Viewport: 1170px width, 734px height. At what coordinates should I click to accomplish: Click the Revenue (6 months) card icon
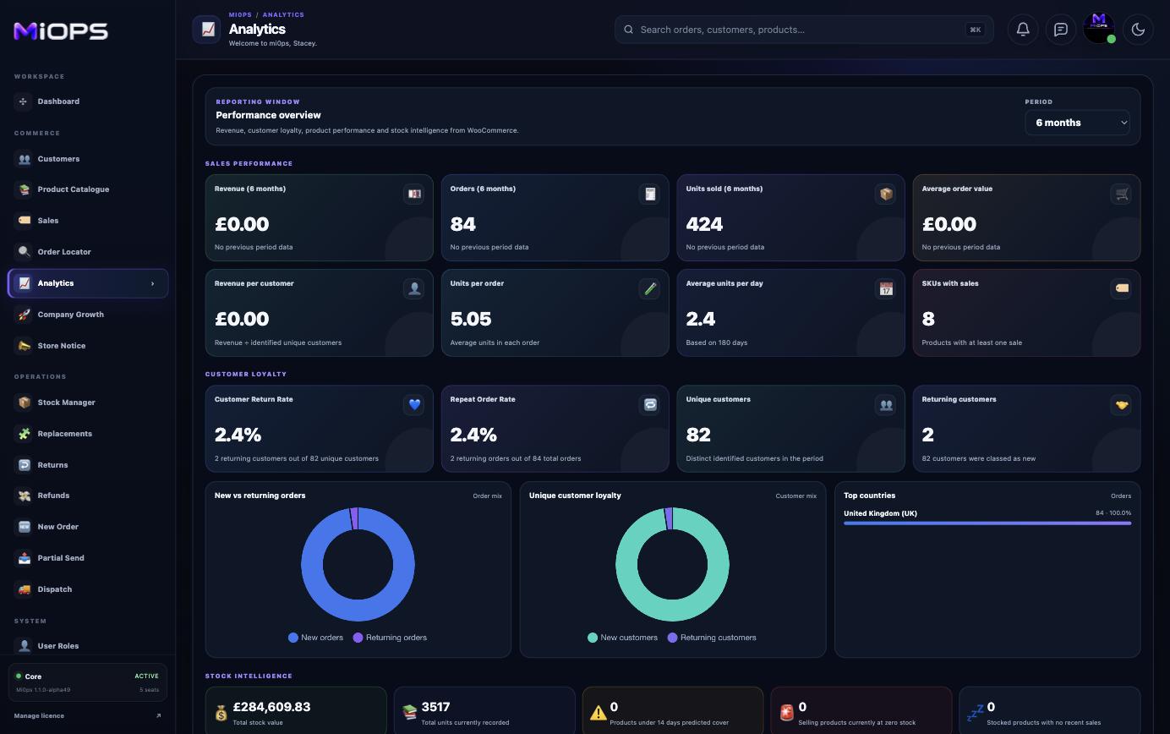[x=414, y=194]
